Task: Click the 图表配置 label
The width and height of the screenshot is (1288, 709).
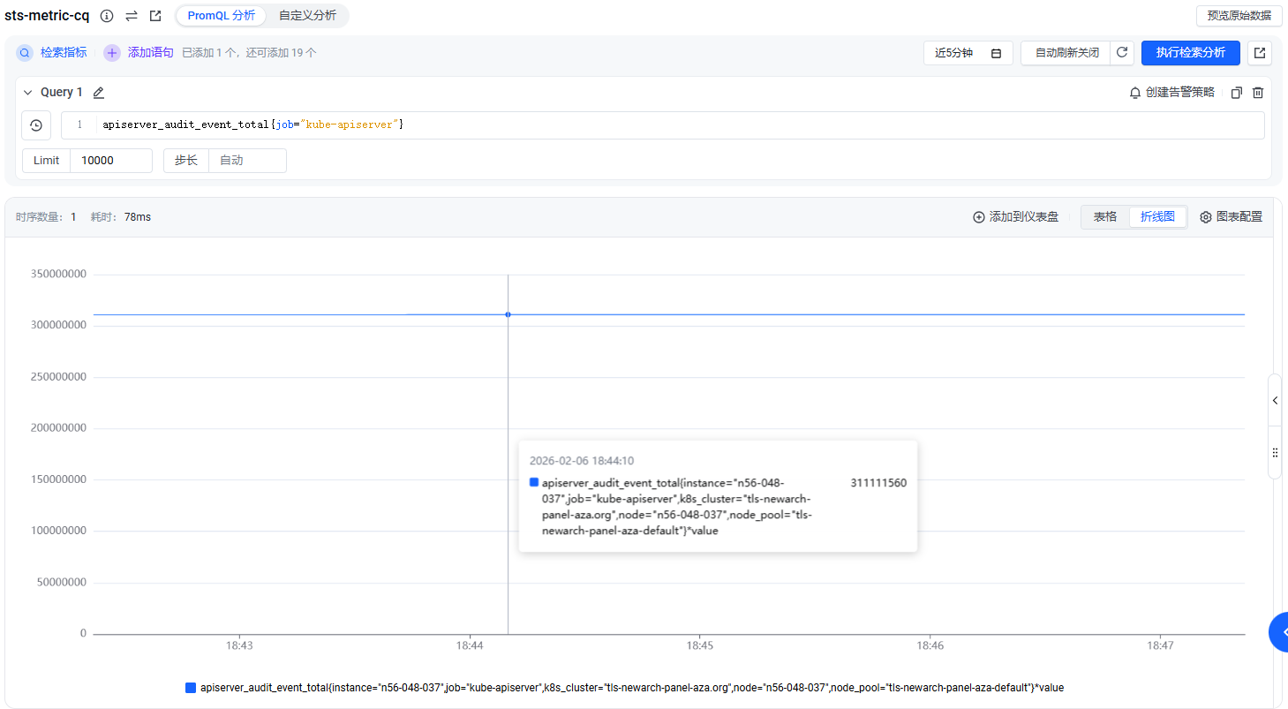Action: (x=1239, y=217)
